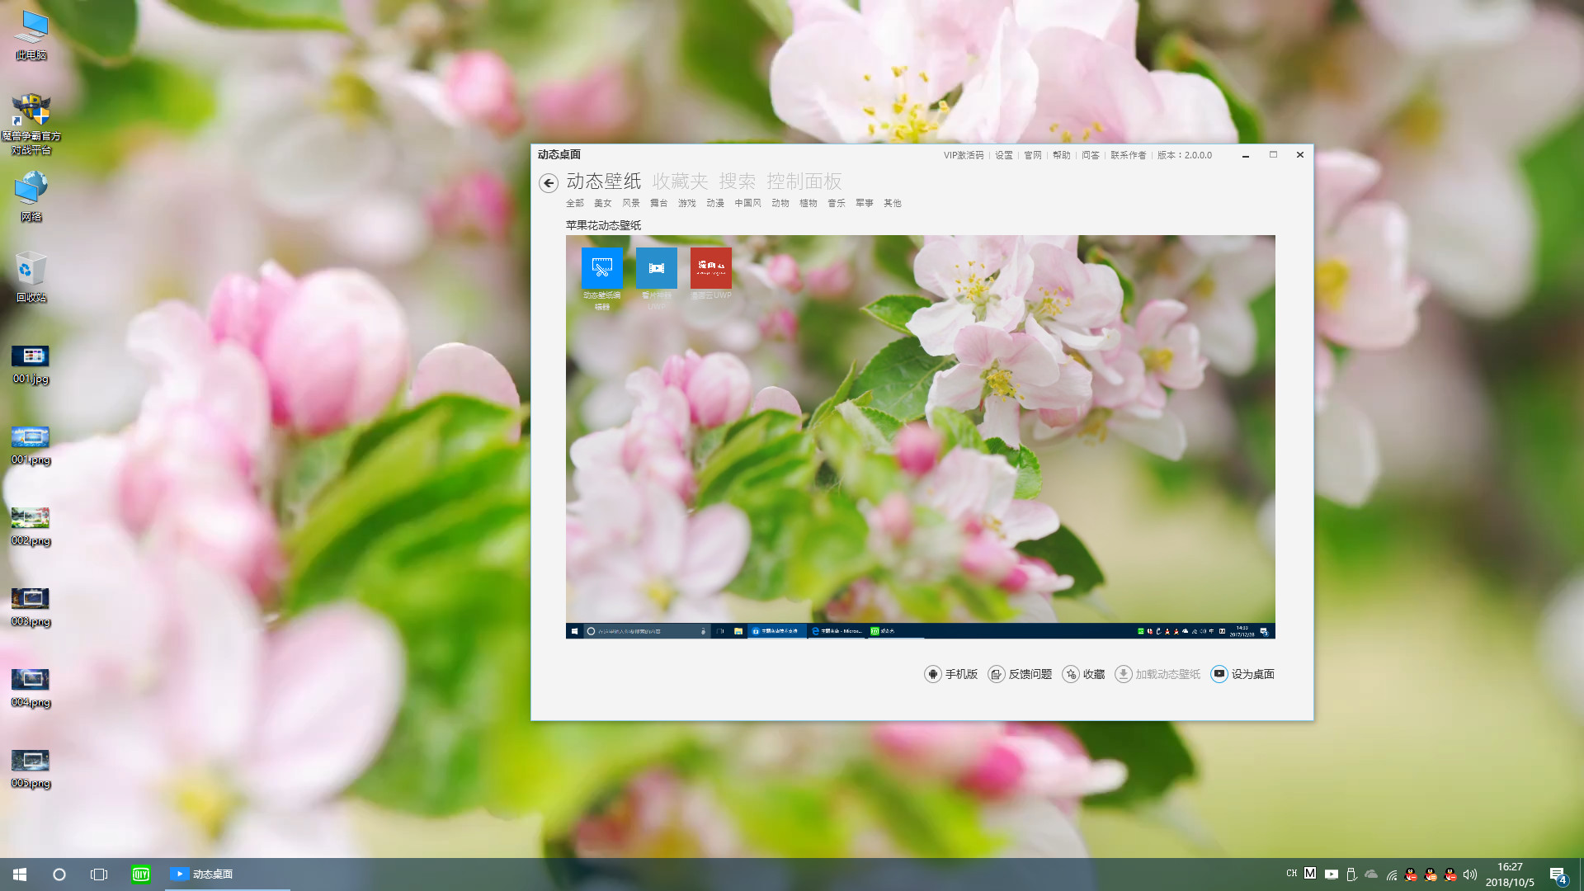The image size is (1584, 891).
Task: Open the 搜索 tab
Action: [738, 181]
